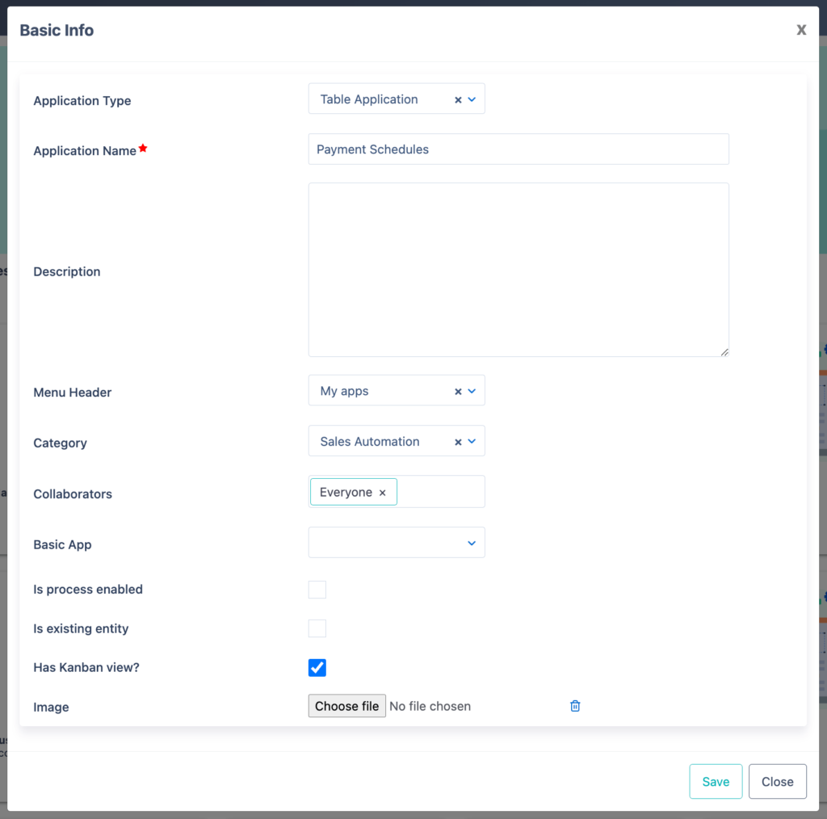Click Choose file to upload an image
827x819 pixels.
coord(346,705)
